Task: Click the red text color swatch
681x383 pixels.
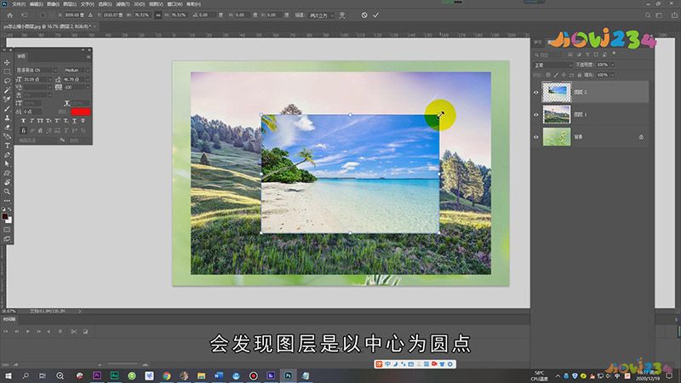Action: click(81, 111)
